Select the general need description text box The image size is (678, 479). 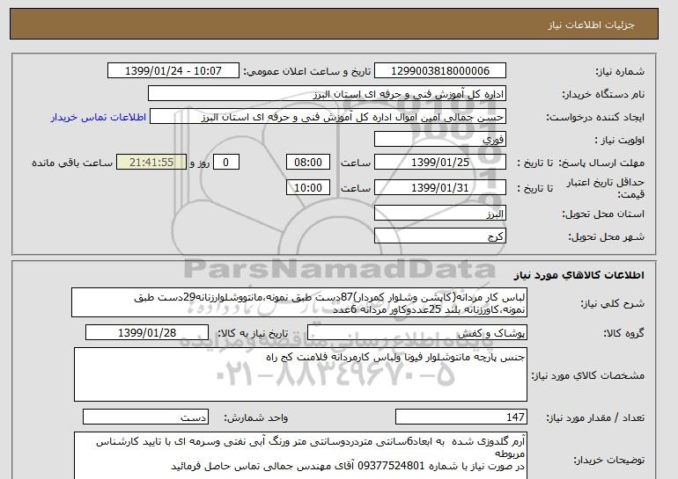pyautogui.click(x=299, y=303)
